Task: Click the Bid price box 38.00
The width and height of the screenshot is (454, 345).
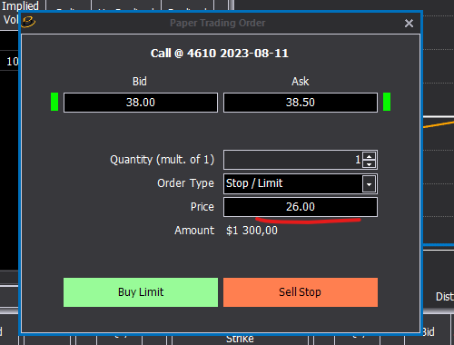Action: (x=141, y=103)
